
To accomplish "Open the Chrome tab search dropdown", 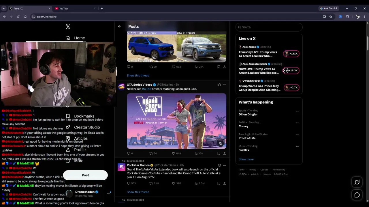I will [4, 8].
